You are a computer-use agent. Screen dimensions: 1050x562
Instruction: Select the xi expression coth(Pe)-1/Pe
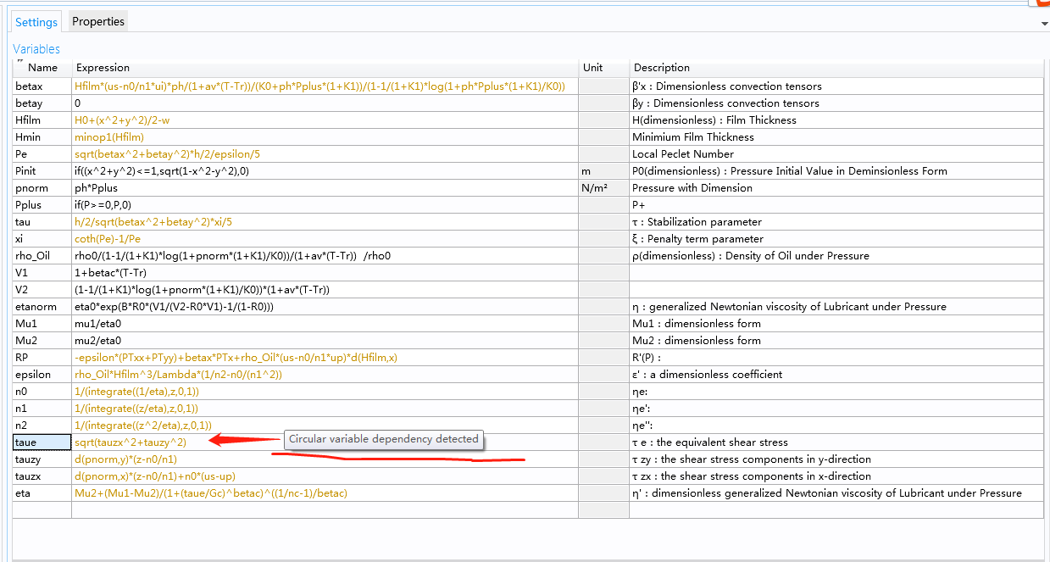109,239
